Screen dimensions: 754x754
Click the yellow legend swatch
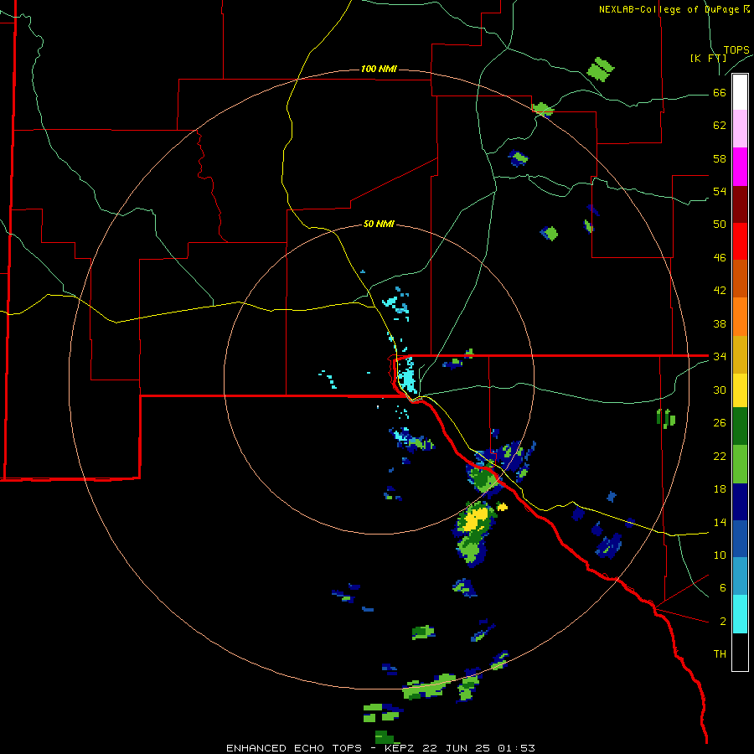[x=740, y=390]
